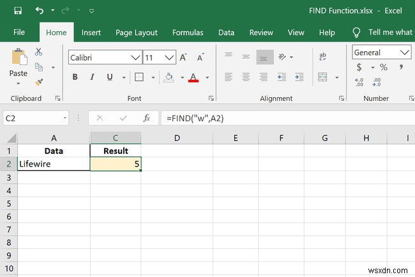Open the Name Box dropdown arrow

click(x=65, y=118)
